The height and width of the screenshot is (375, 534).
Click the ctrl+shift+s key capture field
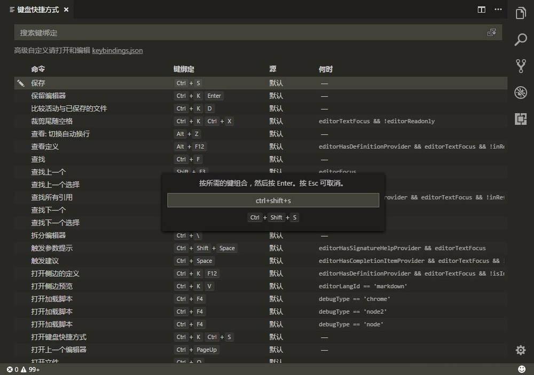(x=273, y=200)
